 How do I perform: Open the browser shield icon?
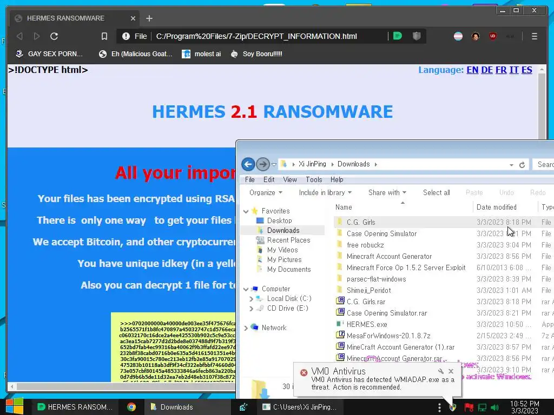click(x=417, y=36)
